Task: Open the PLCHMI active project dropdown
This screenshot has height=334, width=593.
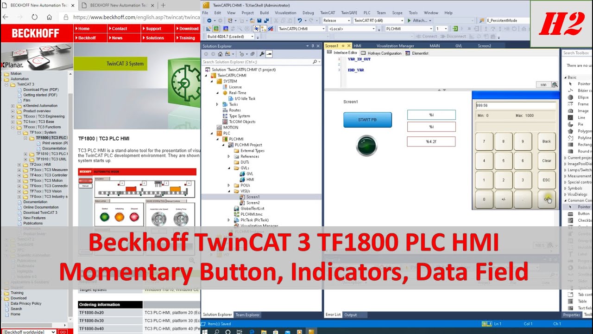Action: click(431, 29)
